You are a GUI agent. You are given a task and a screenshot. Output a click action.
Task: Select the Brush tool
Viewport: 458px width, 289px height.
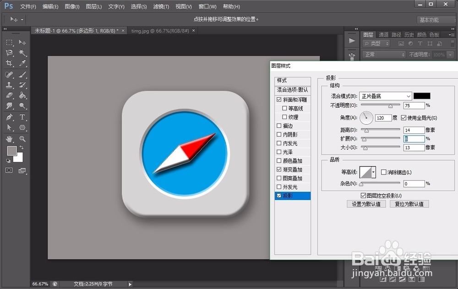click(22, 75)
